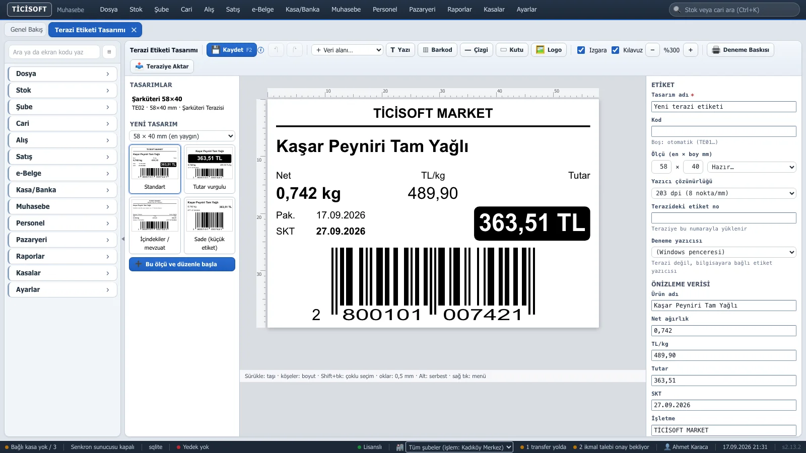Select the İçindekiler / mevzuat template
Screen dimensions: 806x453
pos(155,225)
